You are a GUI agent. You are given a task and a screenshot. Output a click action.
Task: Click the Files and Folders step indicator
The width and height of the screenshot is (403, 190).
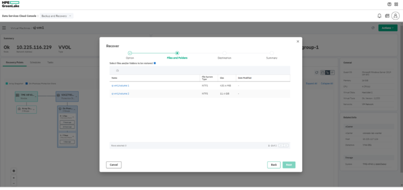click(x=177, y=53)
